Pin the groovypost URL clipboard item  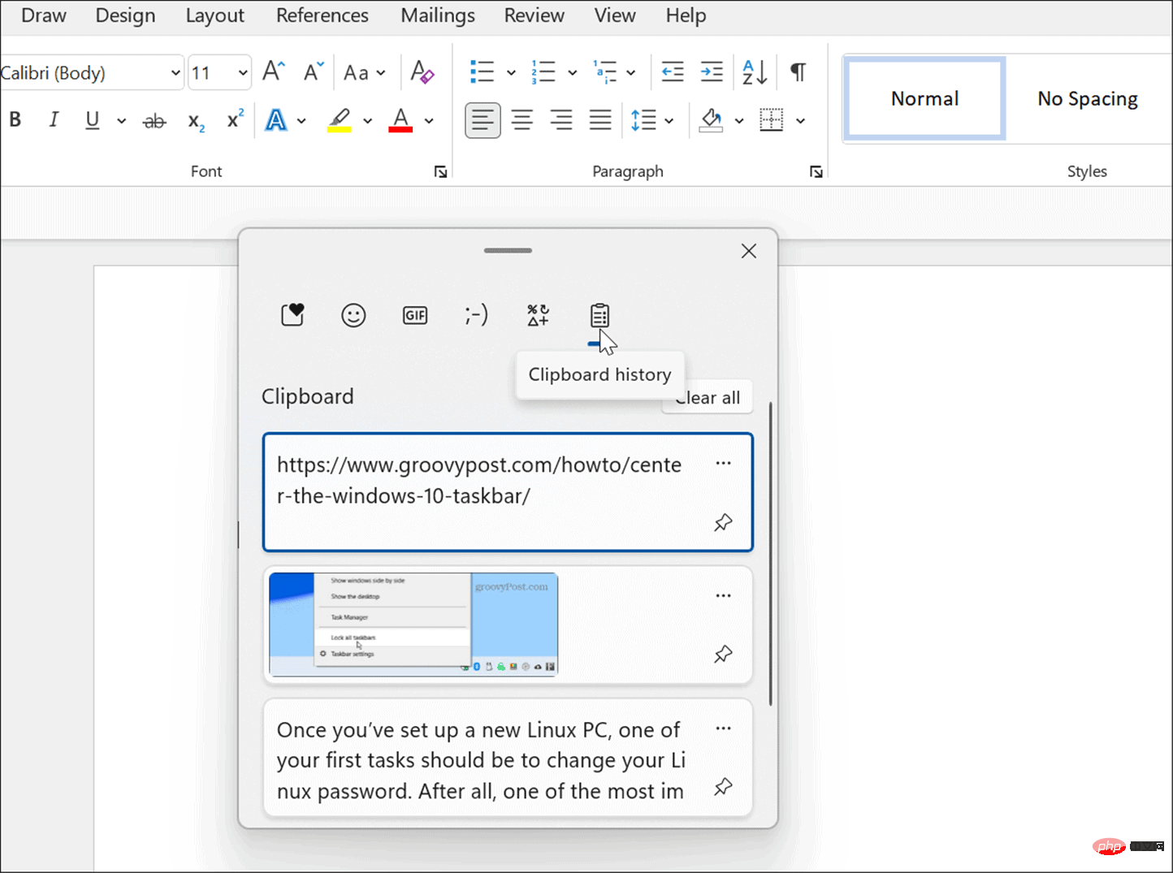click(723, 522)
